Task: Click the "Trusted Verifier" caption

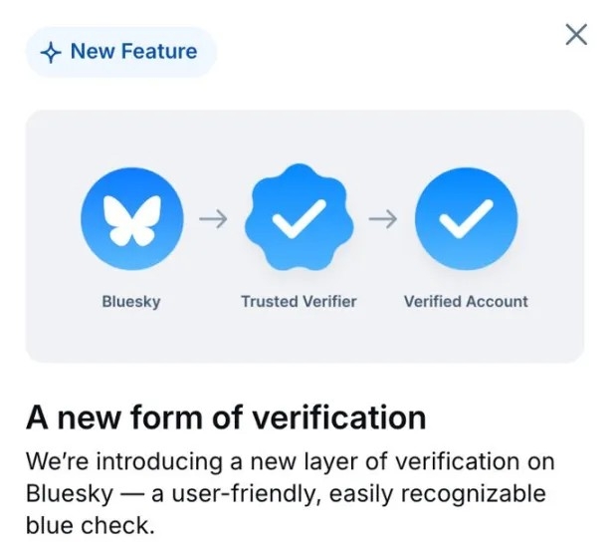Action: pyautogui.click(x=298, y=301)
